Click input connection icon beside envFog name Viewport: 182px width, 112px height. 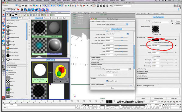[x=172, y=21]
